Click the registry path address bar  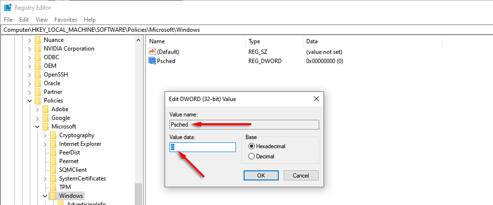coord(241,30)
